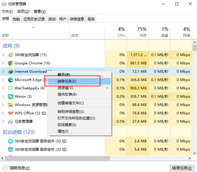Choose 属性(I) in the context menu

click(x=79, y=131)
